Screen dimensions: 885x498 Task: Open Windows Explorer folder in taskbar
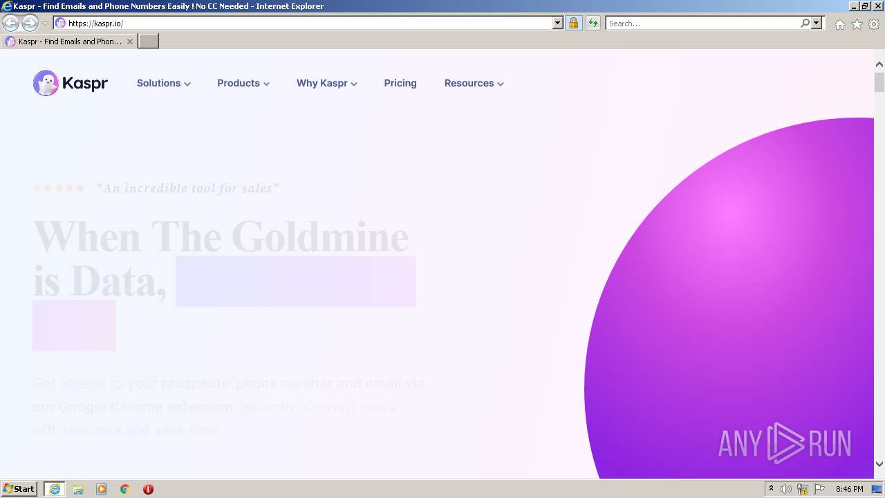(78, 489)
